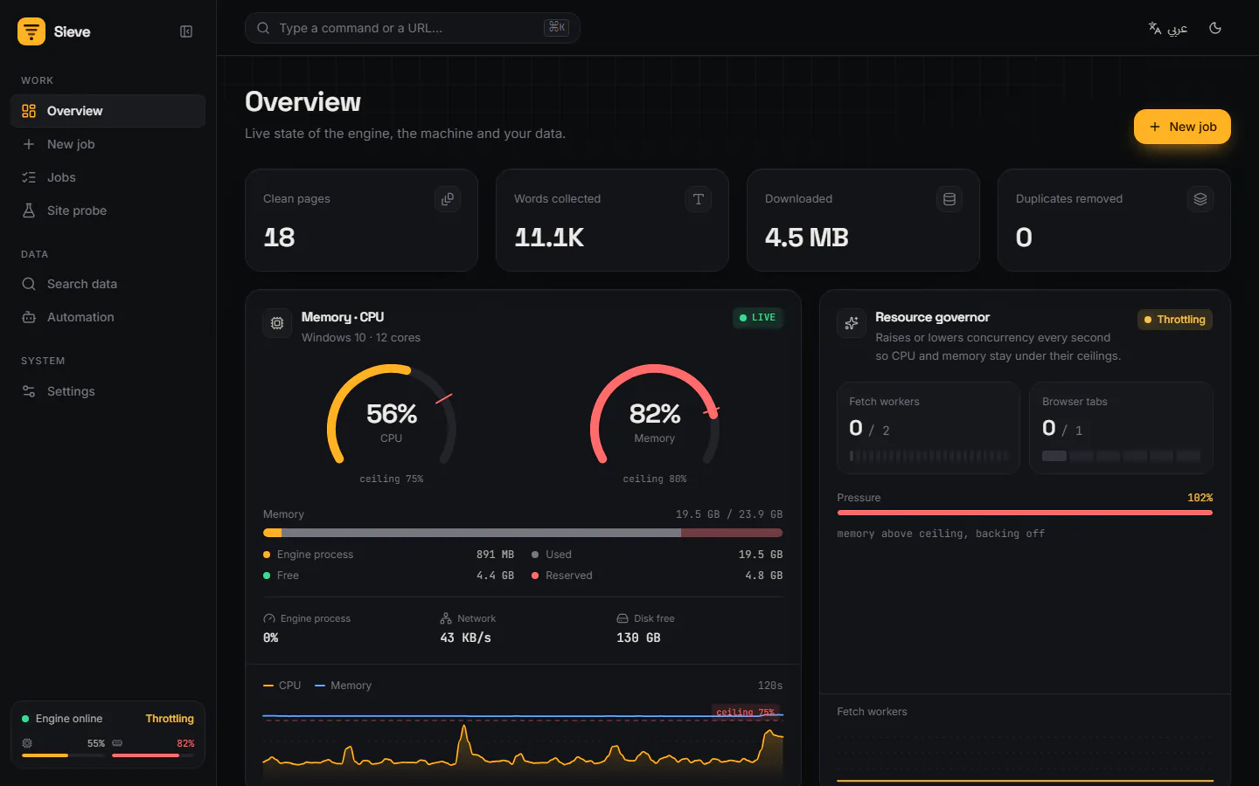Click the Settings sliders icon
This screenshot has height=786, width=1259.
[x=29, y=391]
